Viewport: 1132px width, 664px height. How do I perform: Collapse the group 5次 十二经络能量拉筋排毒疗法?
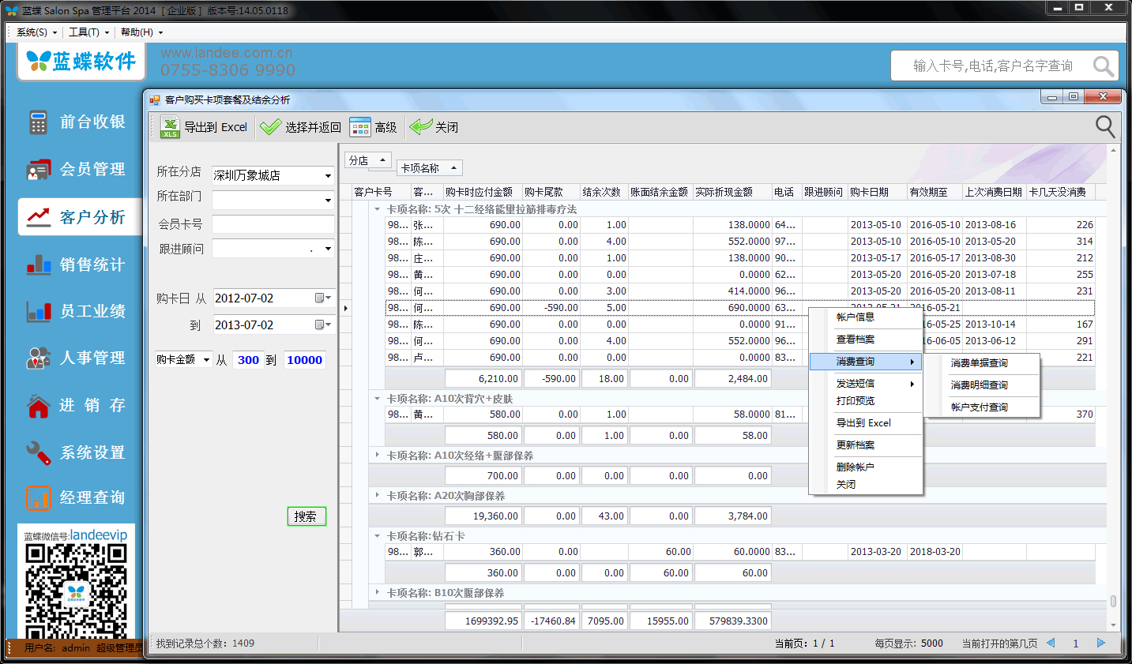[x=378, y=209]
